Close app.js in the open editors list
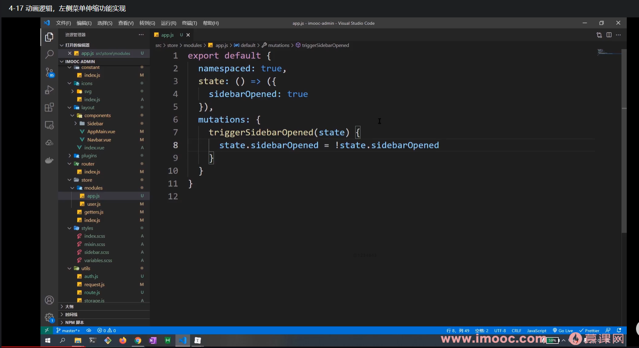 pos(69,53)
